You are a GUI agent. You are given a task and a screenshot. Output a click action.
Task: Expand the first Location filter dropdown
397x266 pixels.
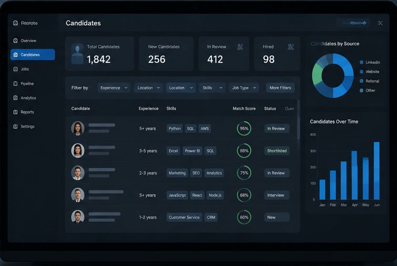tap(148, 88)
